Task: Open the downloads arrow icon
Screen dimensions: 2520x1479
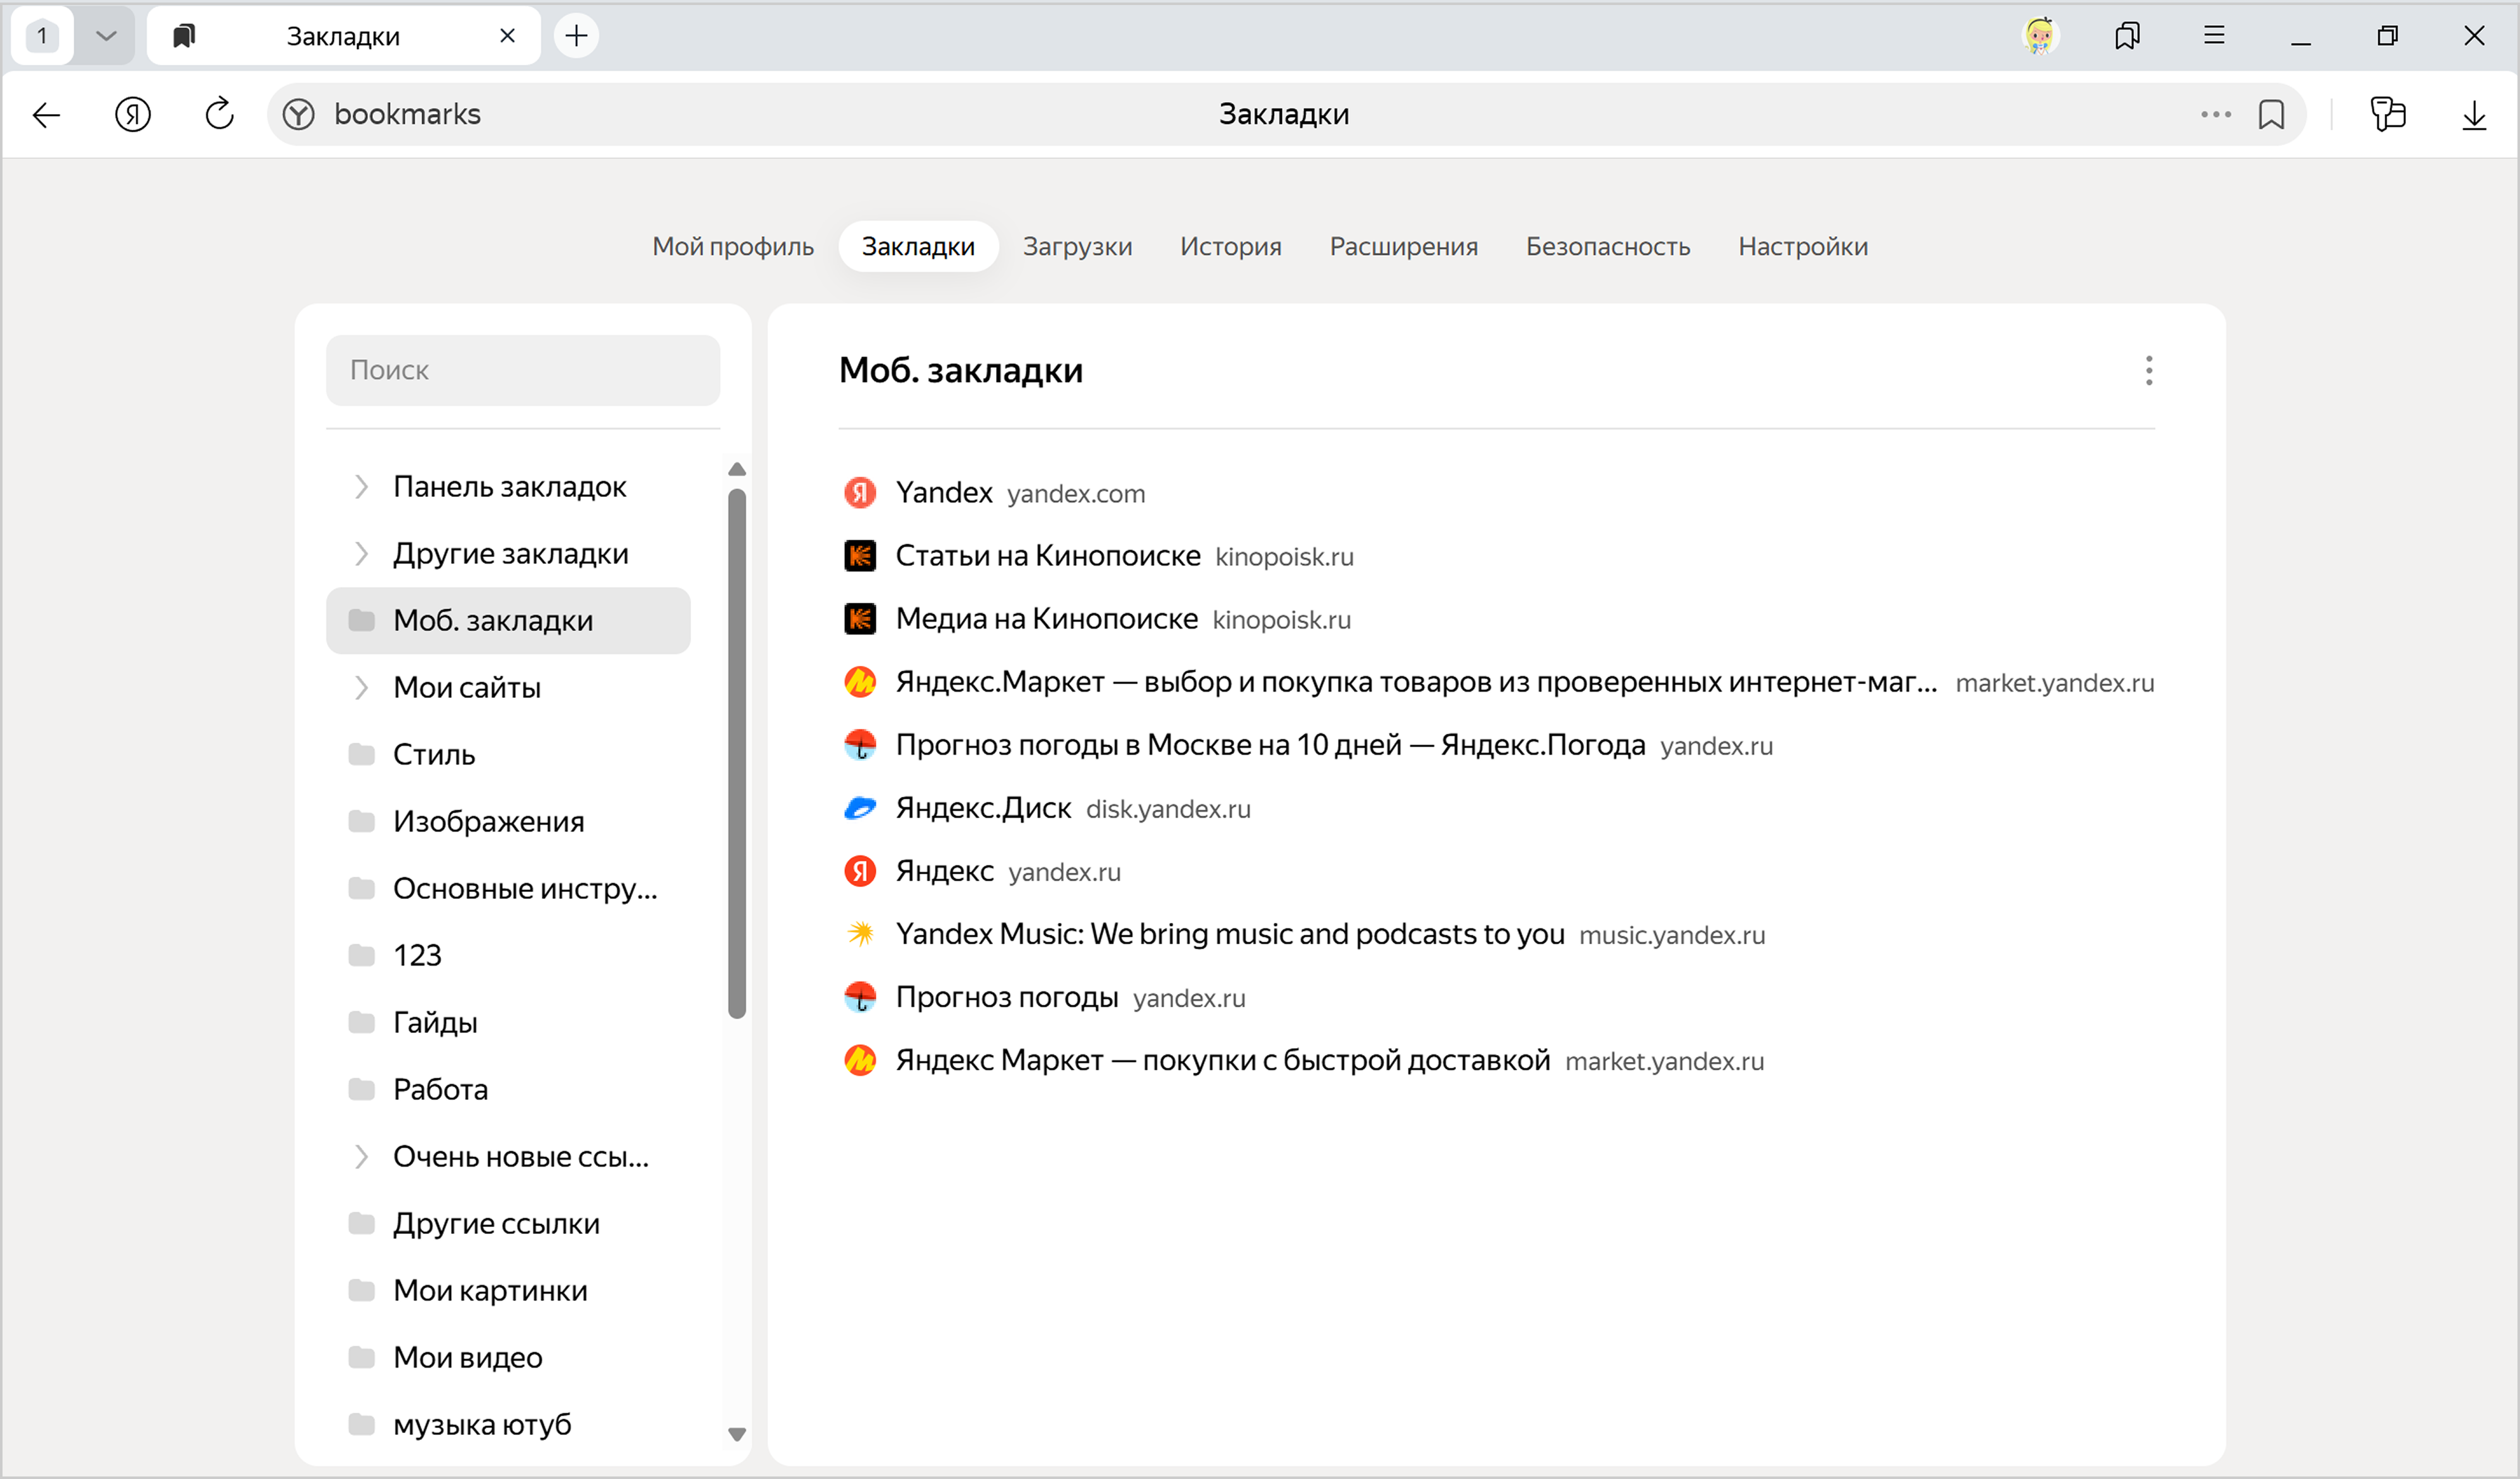Action: 2473,114
